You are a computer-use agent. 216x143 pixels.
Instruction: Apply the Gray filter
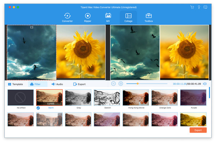point(78,97)
